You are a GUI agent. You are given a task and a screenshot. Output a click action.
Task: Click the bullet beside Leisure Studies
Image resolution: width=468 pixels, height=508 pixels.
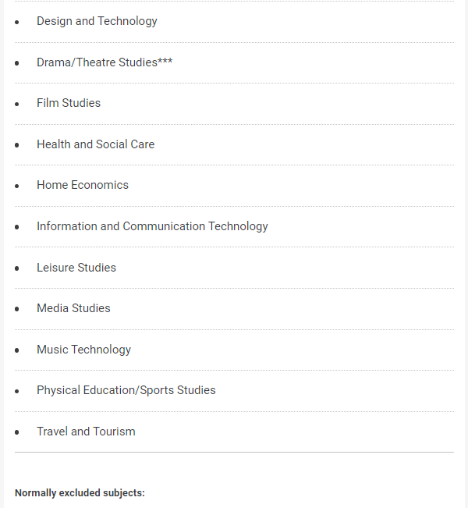tap(17, 268)
